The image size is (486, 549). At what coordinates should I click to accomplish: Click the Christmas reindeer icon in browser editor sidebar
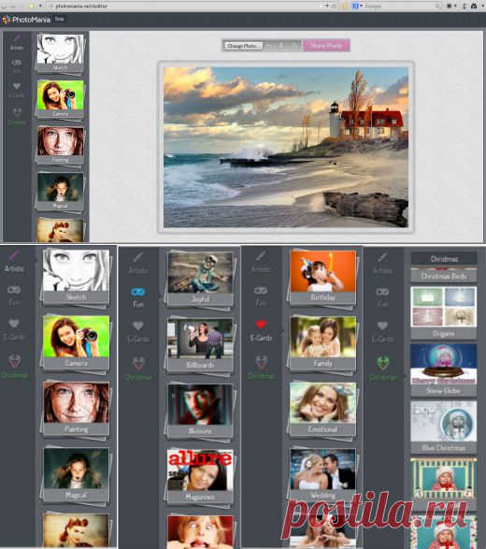17,112
